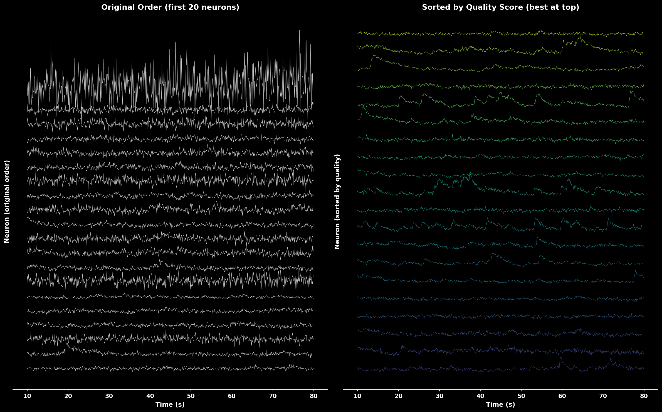Click tick label 30 on right plot

439,396
